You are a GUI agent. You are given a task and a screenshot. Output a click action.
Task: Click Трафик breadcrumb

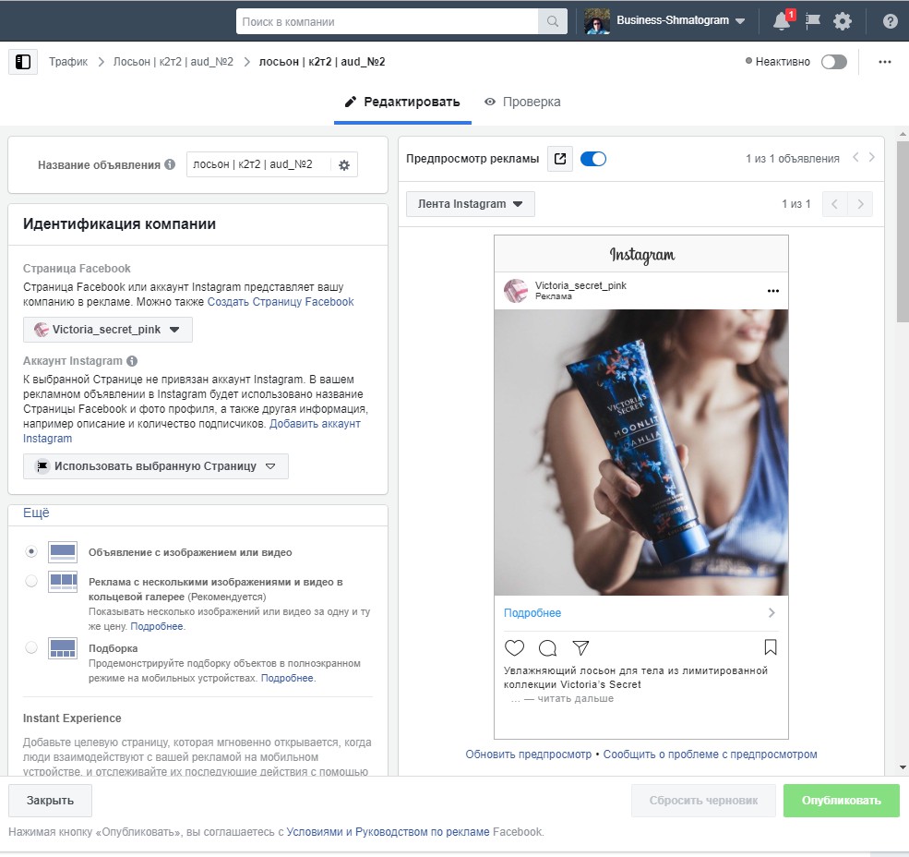68,62
